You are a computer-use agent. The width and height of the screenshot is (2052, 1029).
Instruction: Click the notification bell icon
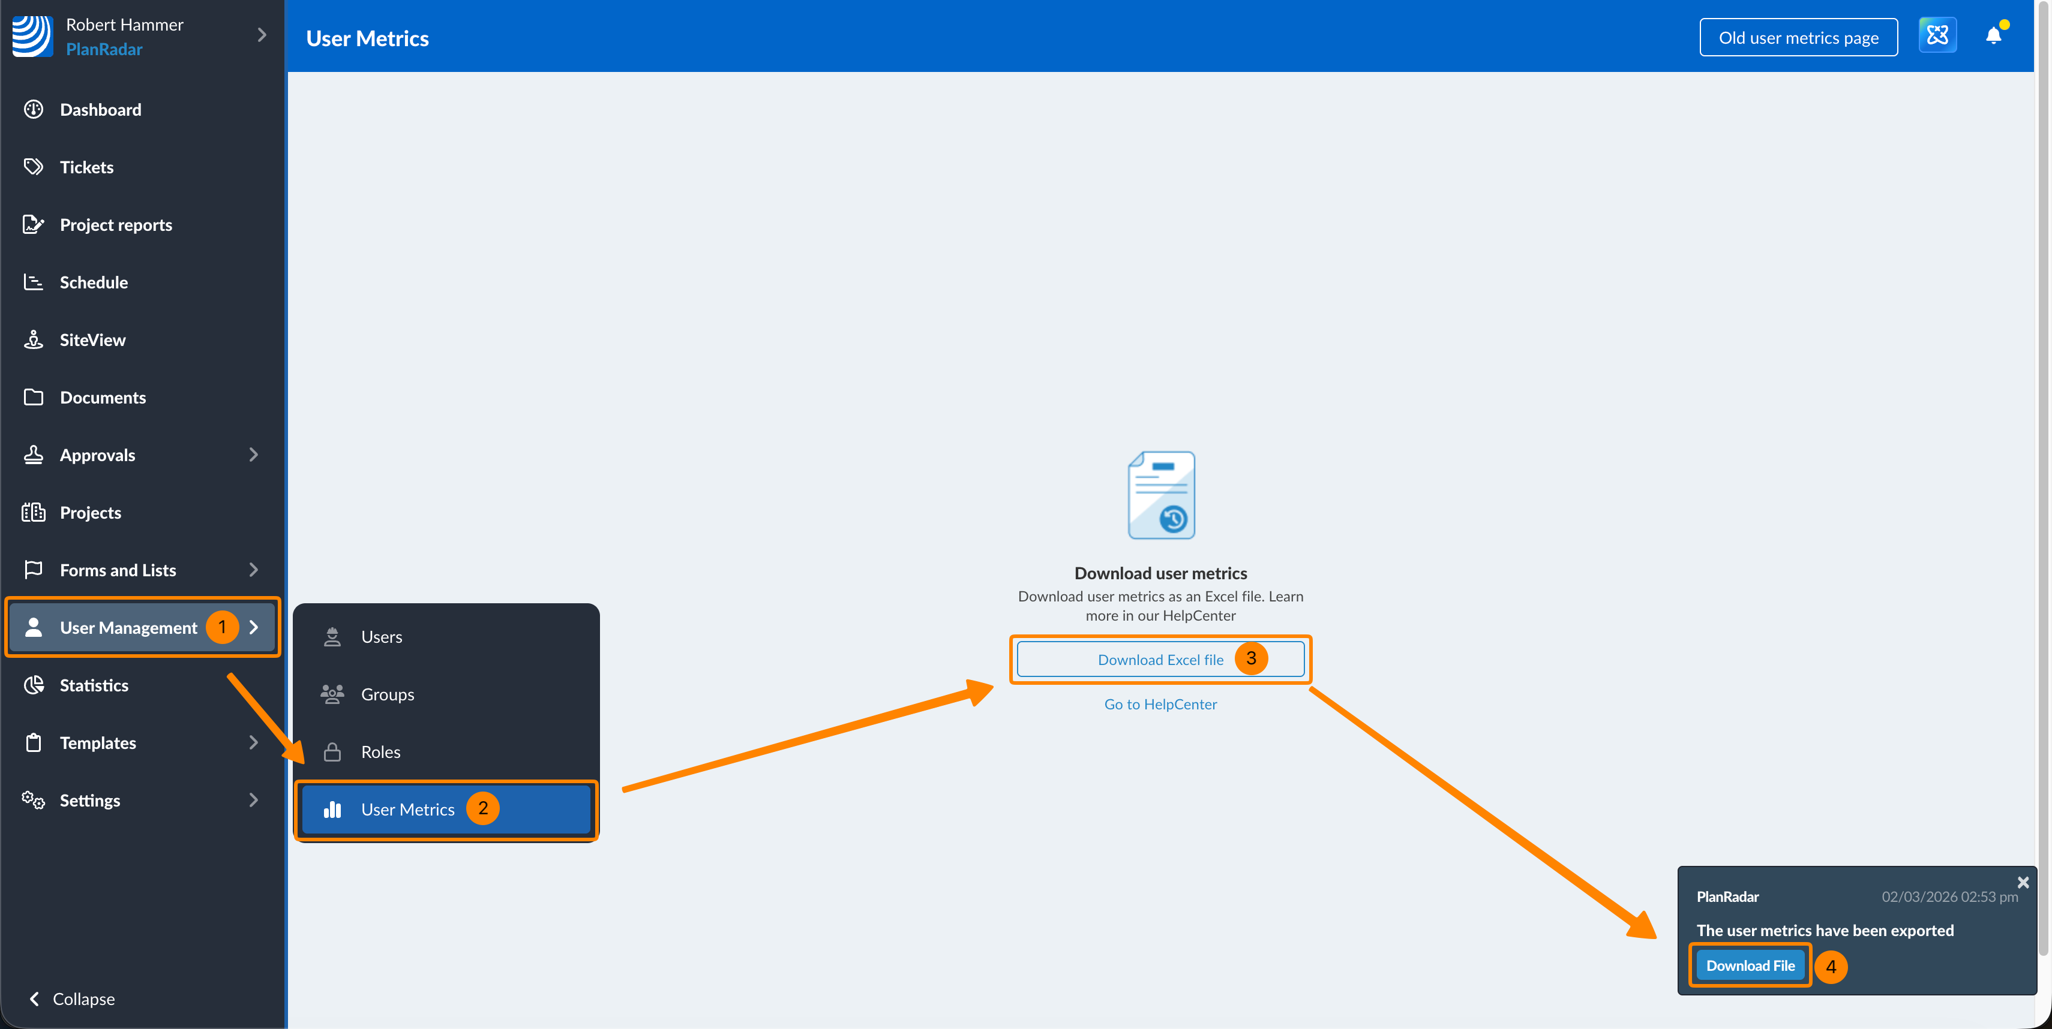pos(1993,36)
